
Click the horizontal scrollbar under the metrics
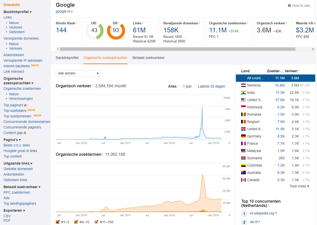pos(177,49)
